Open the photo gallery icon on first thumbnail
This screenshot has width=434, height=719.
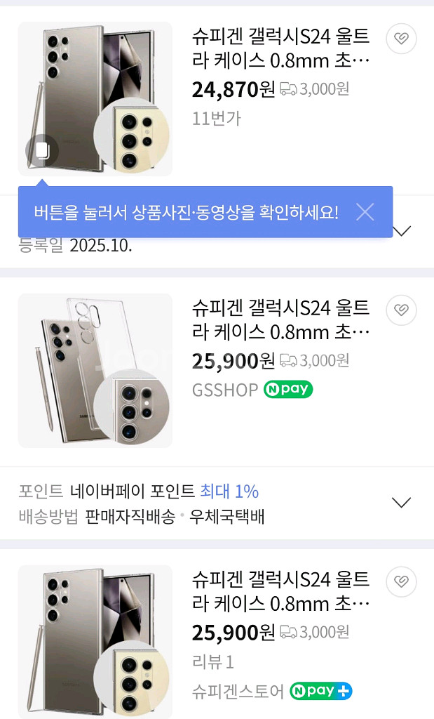coord(42,150)
